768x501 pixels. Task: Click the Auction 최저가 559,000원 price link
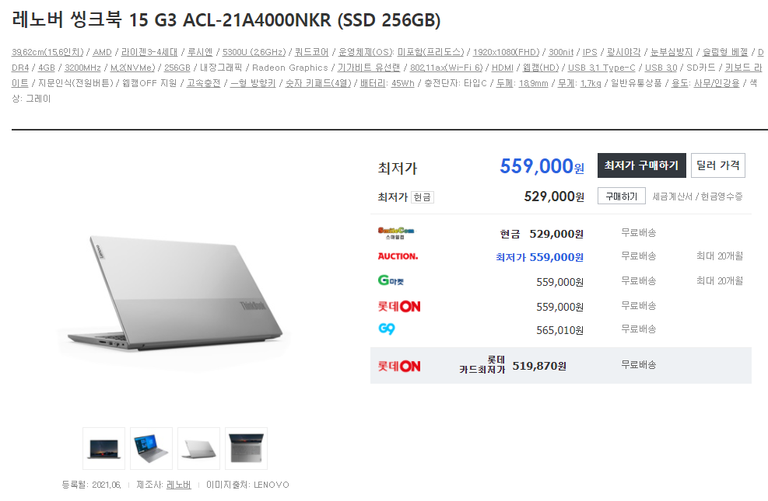tap(539, 257)
